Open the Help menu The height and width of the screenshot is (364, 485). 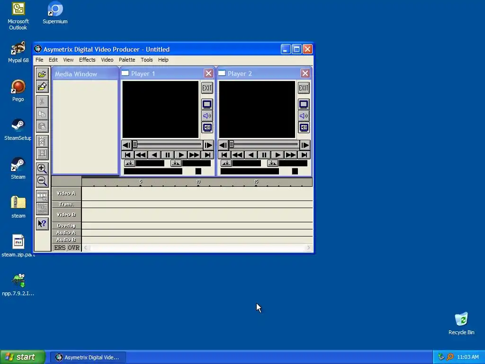(x=163, y=60)
